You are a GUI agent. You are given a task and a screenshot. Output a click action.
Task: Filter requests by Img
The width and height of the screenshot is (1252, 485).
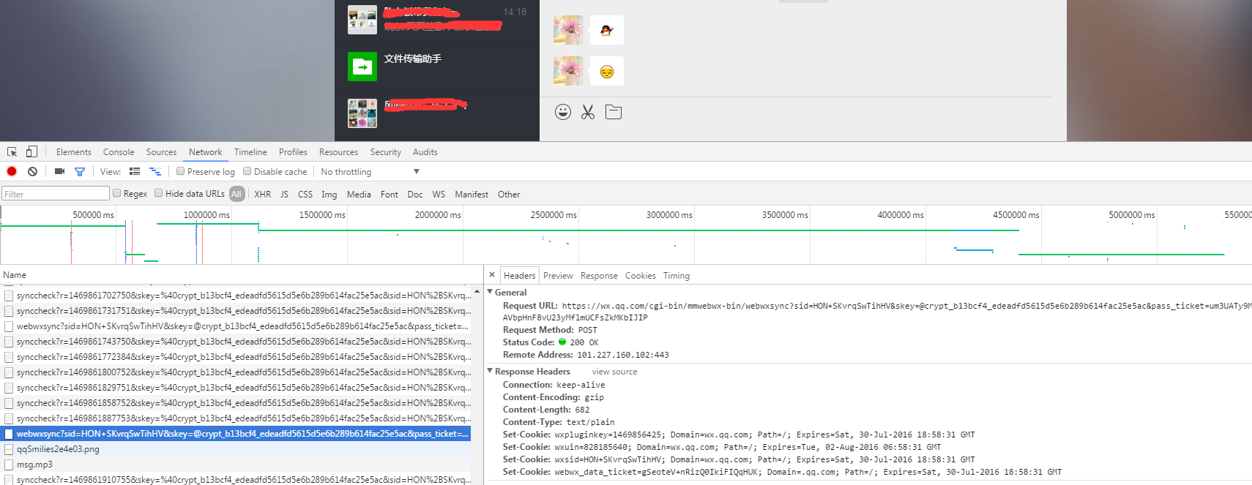[329, 194]
